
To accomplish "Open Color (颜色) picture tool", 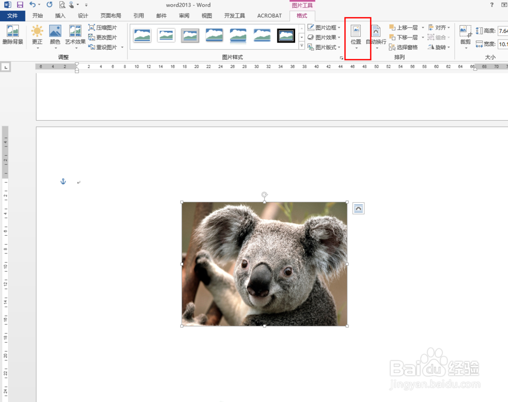I will pyautogui.click(x=55, y=37).
